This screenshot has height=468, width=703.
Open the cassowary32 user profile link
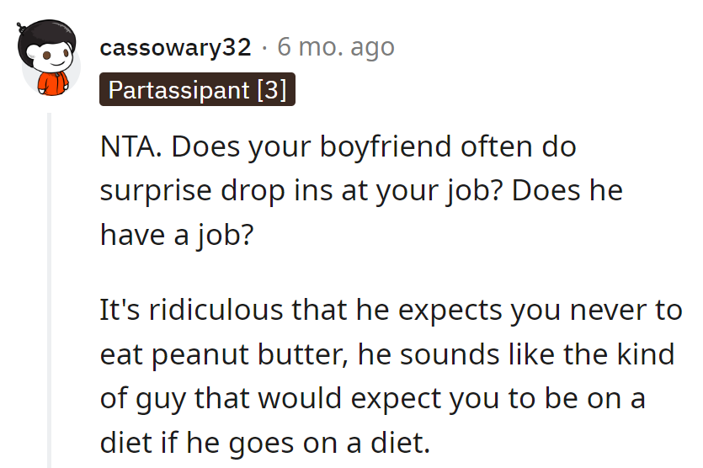(175, 47)
